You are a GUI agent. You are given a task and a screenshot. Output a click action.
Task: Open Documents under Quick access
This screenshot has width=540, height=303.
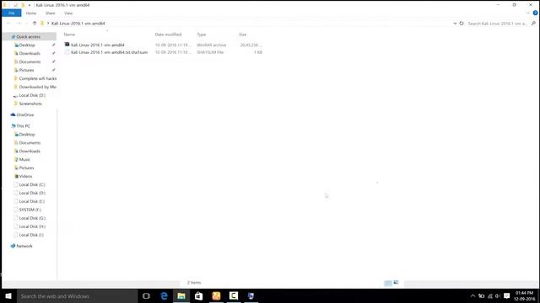click(30, 61)
